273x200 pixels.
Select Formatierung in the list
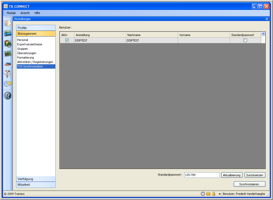(x=36, y=58)
